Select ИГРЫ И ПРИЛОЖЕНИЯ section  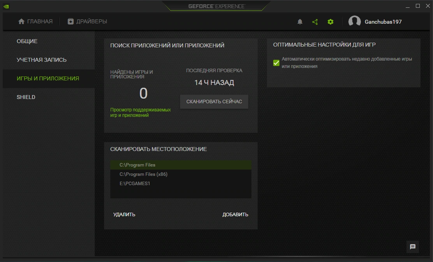click(48, 79)
